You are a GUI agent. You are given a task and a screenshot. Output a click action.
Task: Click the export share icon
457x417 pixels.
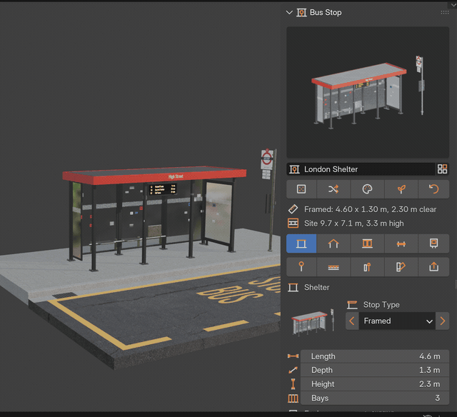coord(433,266)
